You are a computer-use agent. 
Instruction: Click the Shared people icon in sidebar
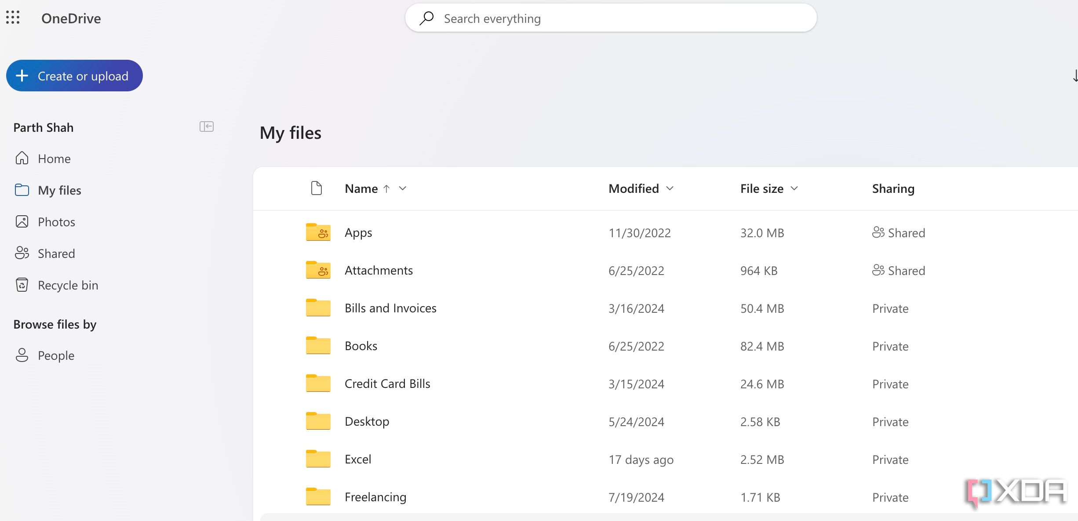[22, 253]
